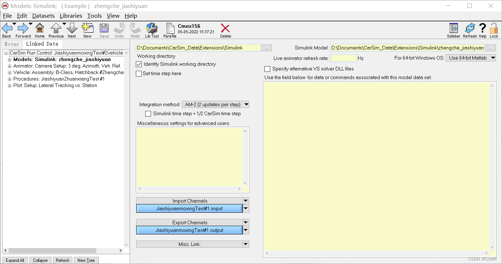Open the Back history dropdown arrow
This screenshot has width=502, height=264.
[x=14, y=24]
